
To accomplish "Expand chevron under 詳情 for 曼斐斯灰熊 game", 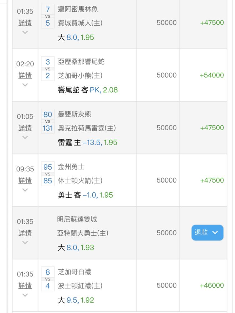I will tap(25, 137).
